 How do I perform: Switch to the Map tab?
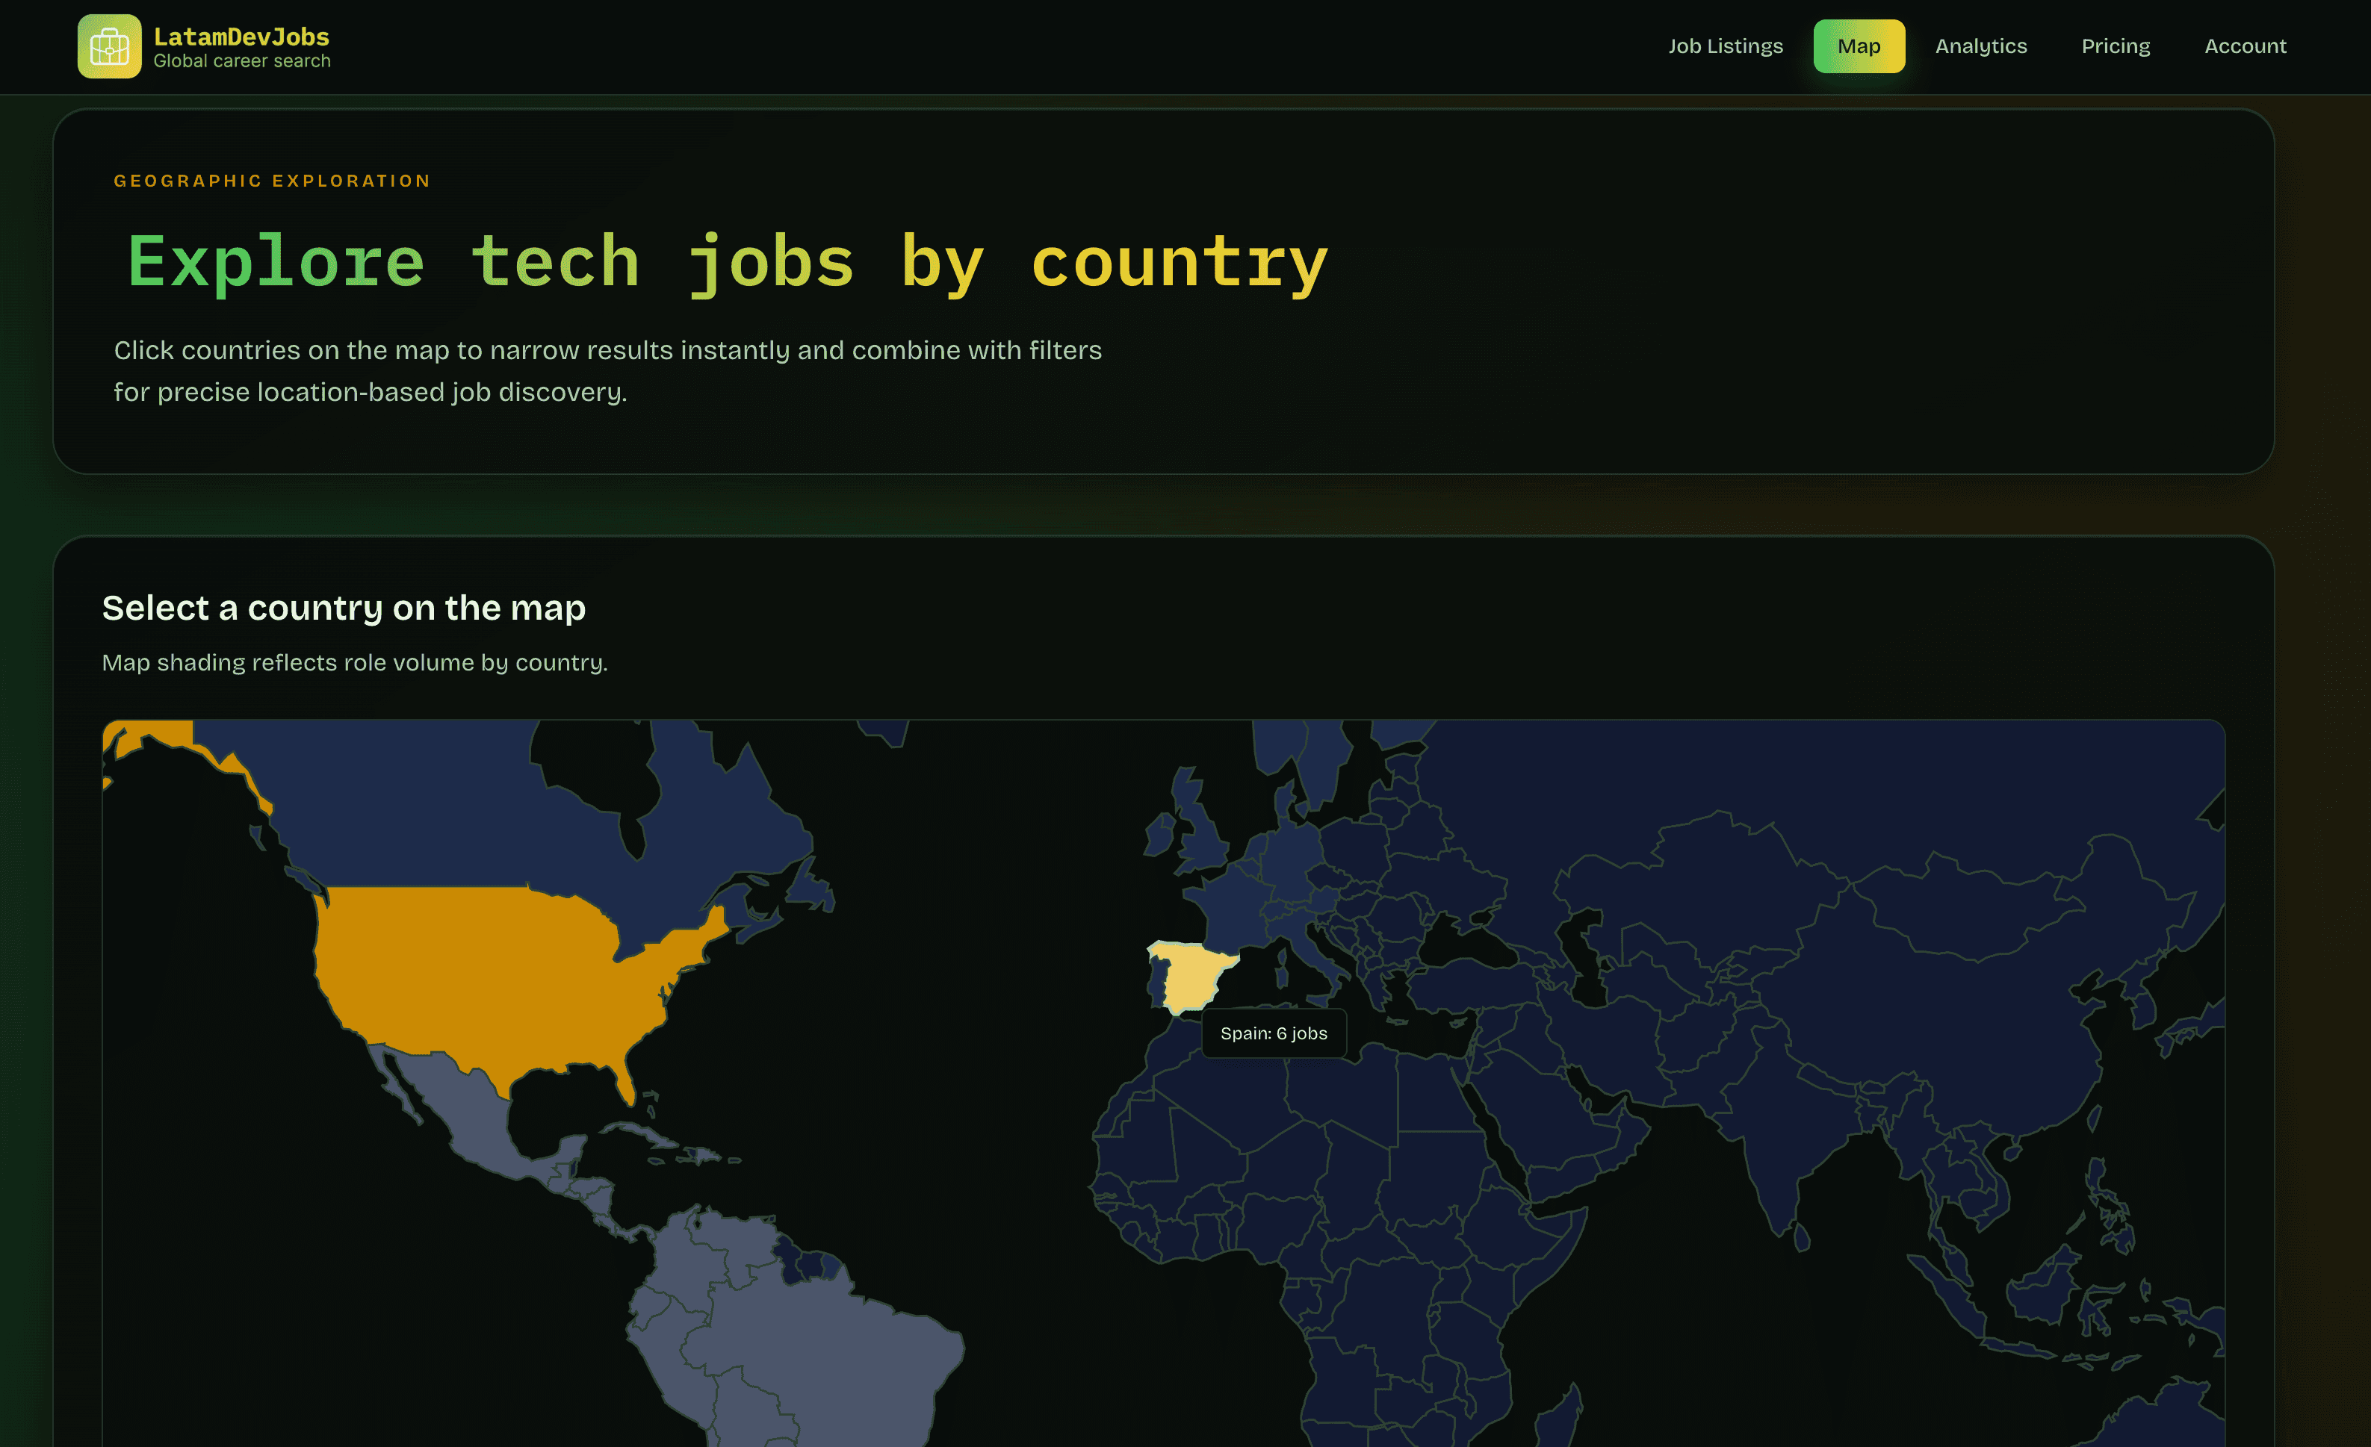1858,46
